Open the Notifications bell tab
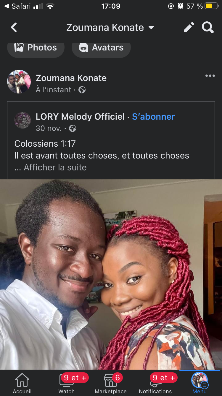This screenshot has height=396, width=222. [x=155, y=383]
